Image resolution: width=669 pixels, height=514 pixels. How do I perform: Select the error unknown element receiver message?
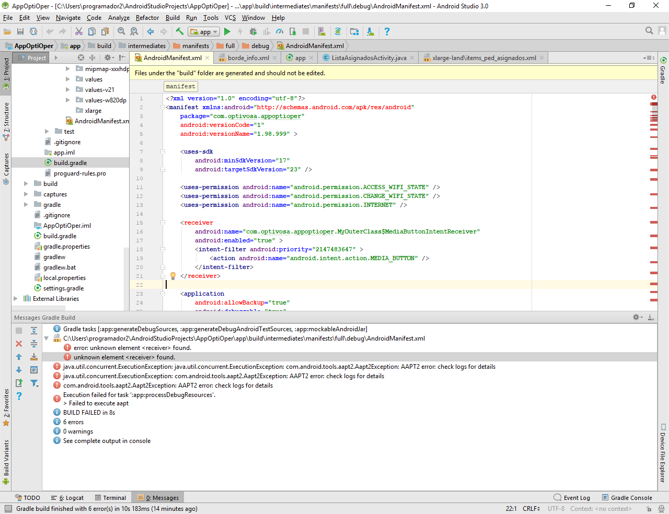132,348
